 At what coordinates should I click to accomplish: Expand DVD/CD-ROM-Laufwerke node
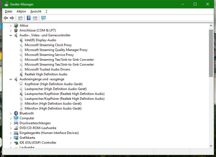pyautogui.click(x=11, y=128)
